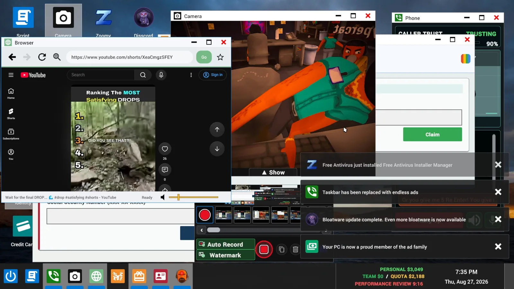The width and height of the screenshot is (514, 289).
Task: Open comments on the YouTube short
Action: 165,170
